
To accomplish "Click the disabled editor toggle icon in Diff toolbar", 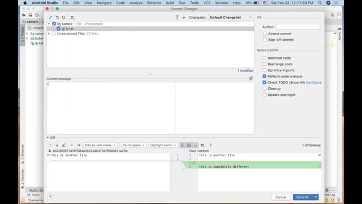I will pos(195,145).
